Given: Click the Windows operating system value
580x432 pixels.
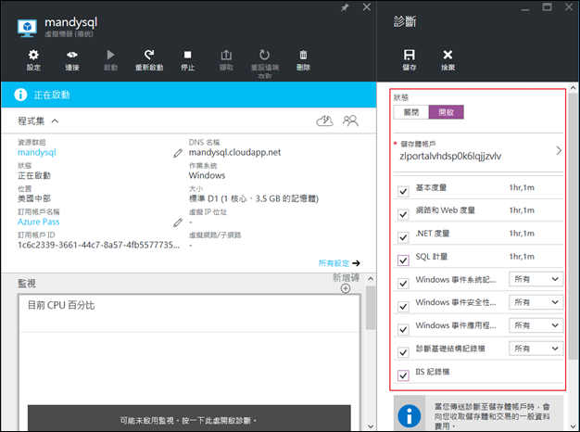Looking at the screenshot, I should [x=207, y=175].
